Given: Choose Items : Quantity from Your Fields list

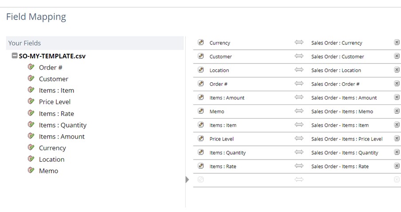Looking at the screenshot, I should [63, 125].
